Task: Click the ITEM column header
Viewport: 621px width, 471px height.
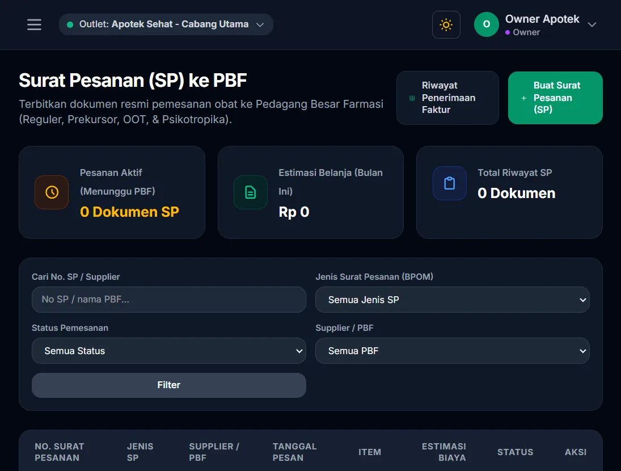Action: tap(370, 452)
